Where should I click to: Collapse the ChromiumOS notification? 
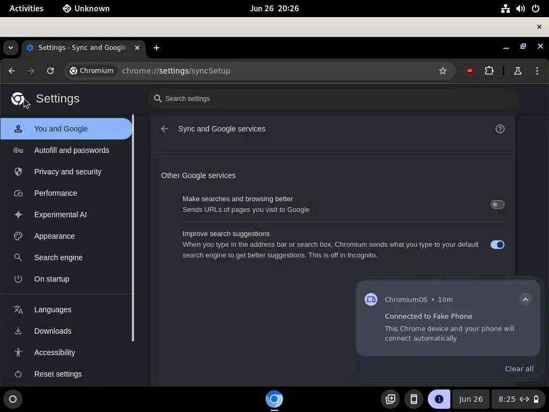[525, 299]
